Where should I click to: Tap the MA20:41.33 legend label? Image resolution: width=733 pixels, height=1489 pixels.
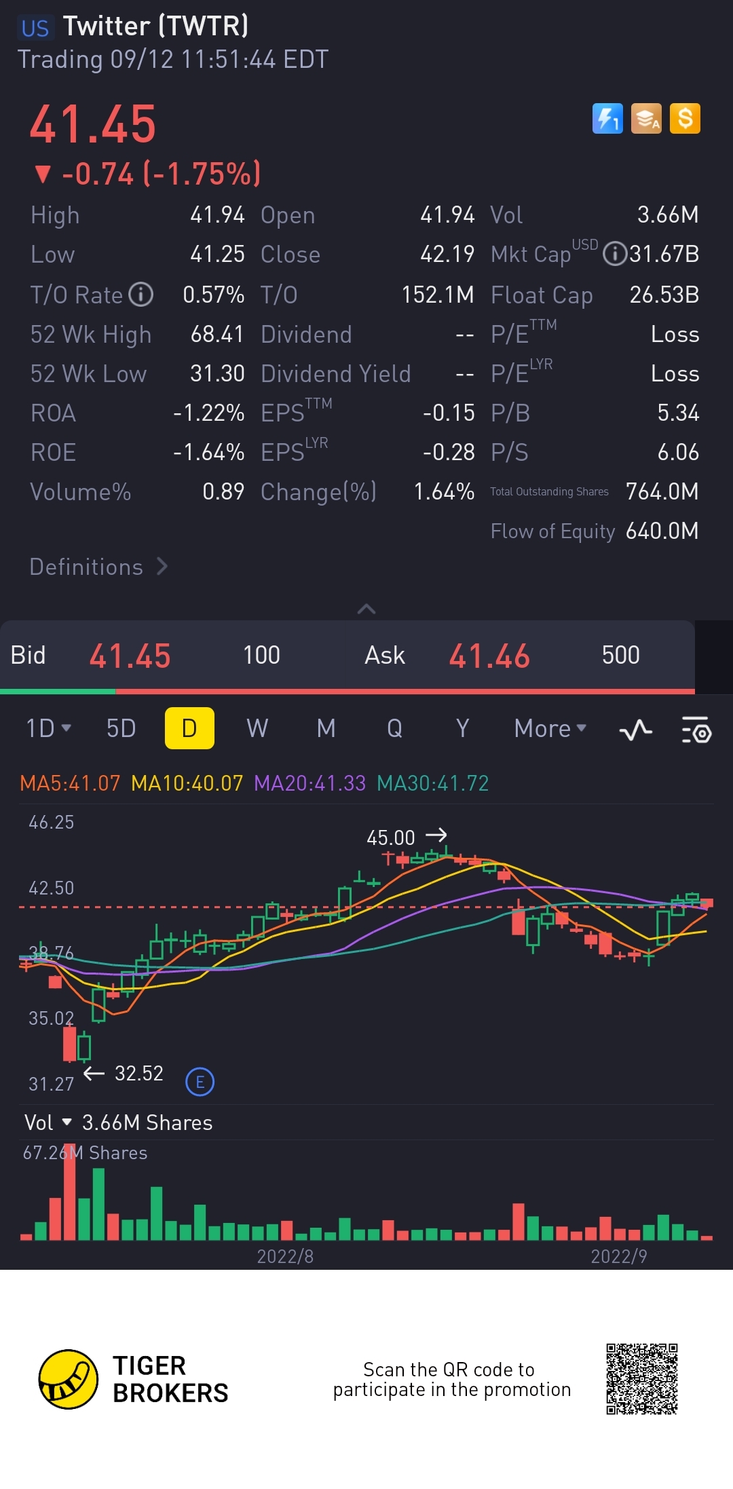(309, 783)
